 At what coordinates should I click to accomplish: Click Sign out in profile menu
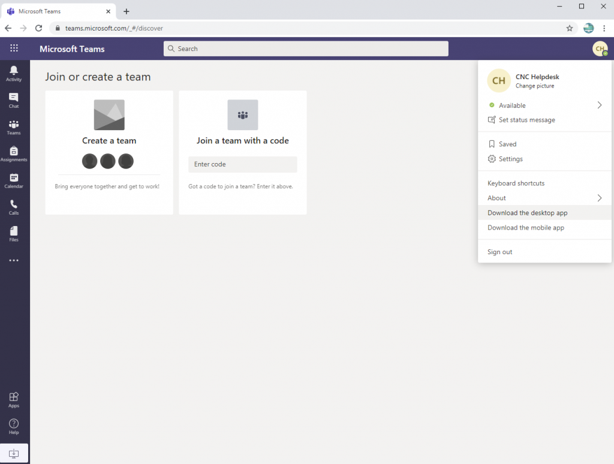tap(499, 252)
